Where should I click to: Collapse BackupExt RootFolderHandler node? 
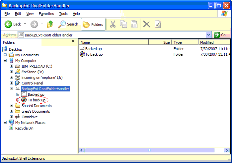coord(11,89)
